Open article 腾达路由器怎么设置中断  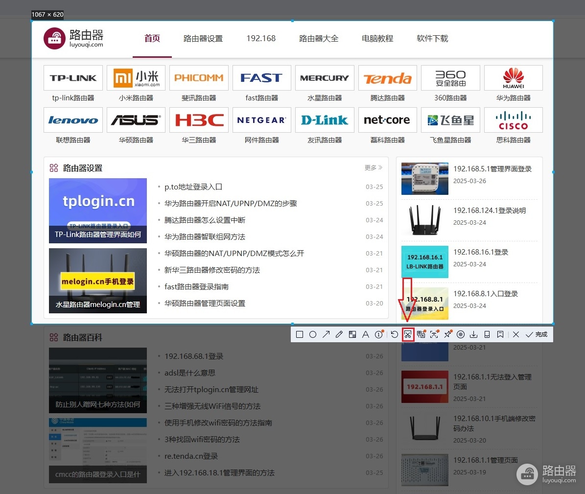205,220
